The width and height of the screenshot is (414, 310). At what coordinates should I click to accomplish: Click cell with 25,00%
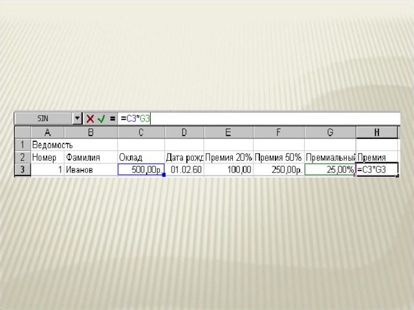(x=330, y=169)
